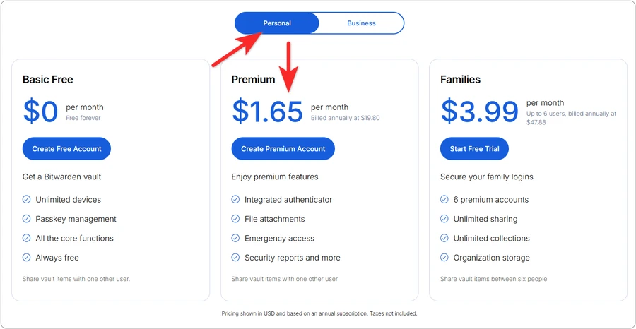This screenshot has width=636, height=329.
Task: Click the $1.65 Premium price
Action: coord(267,112)
